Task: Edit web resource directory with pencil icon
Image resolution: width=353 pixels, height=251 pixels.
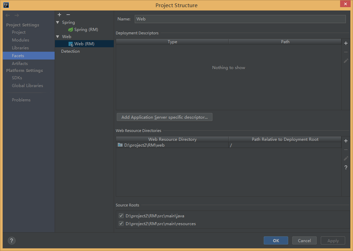Action: point(346,158)
